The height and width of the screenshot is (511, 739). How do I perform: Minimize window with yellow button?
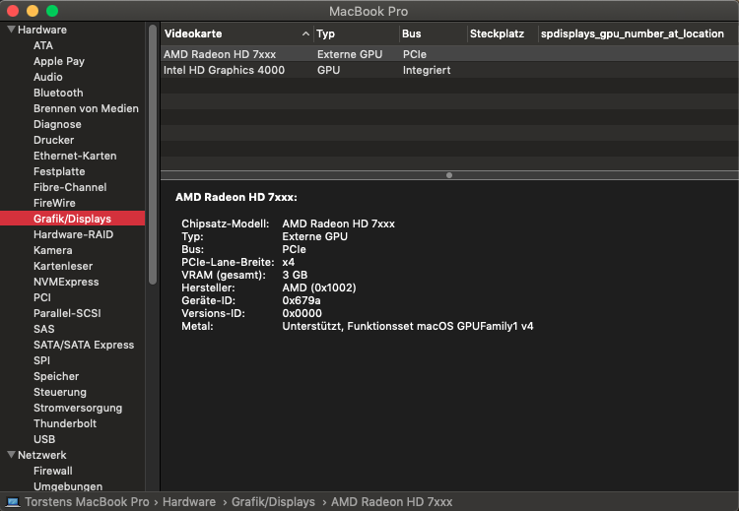(33, 11)
